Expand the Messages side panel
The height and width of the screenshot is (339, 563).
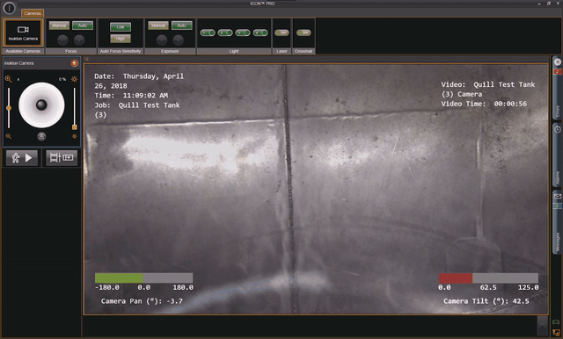tap(557, 222)
